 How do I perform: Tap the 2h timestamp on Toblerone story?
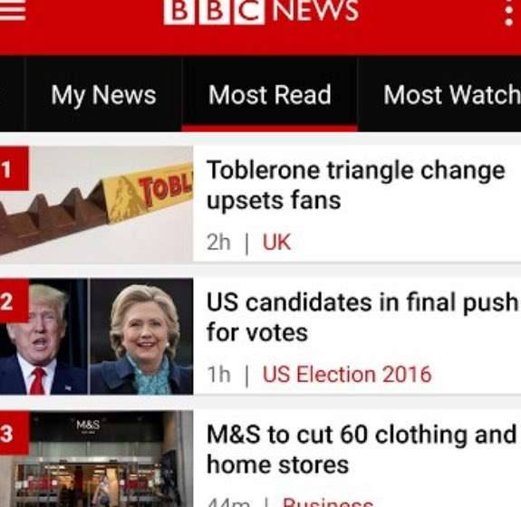218,242
